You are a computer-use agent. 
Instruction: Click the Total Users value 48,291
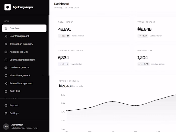pos(64,29)
